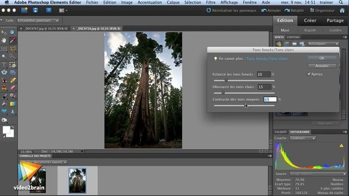This screenshot has height=196, width=349.
Task: Click Réinitialiser les panneaux
Action: [x=231, y=10]
